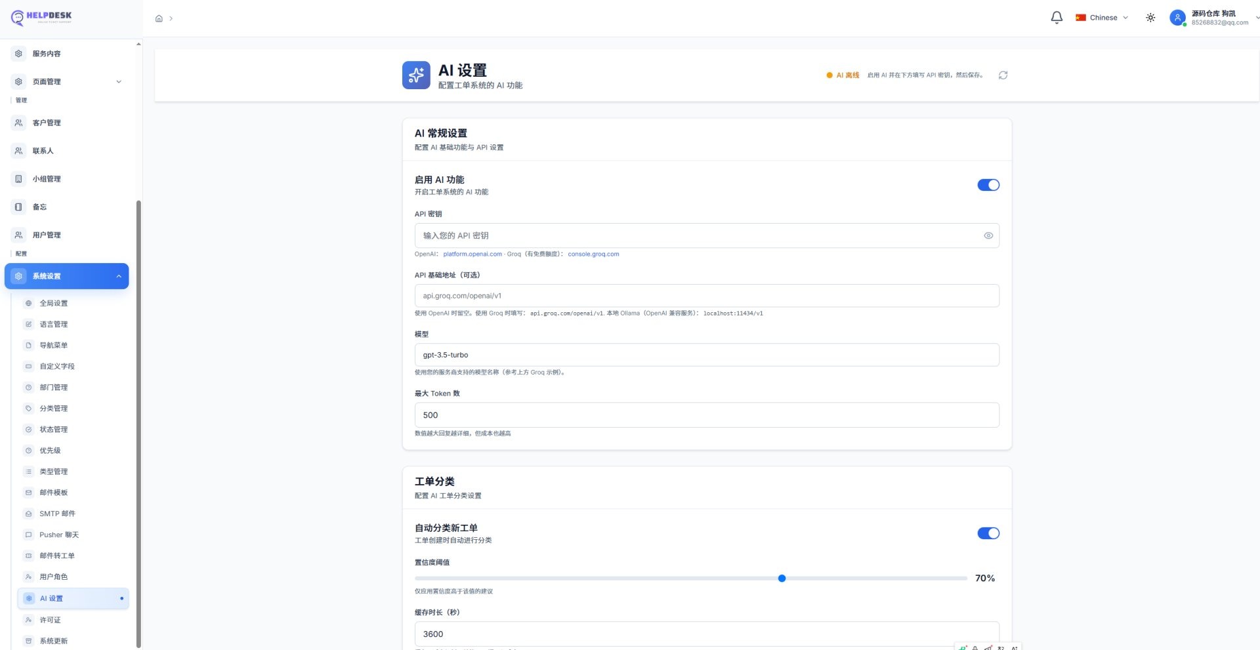The height and width of the screenshot is (650, 1260).
Task: Click 备忘 sidebar icon
Action: coord(18,207)
